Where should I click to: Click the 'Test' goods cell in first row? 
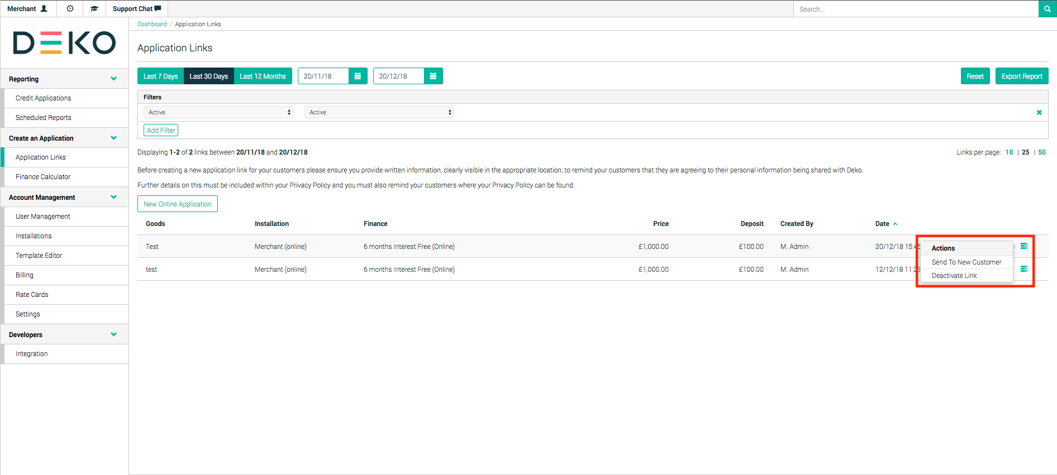coord(152,247)
